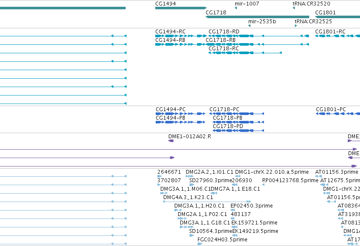Click the mir-1007 gene marker
The height and width of the screenshot is (246, 360).
tap(236, 8)
